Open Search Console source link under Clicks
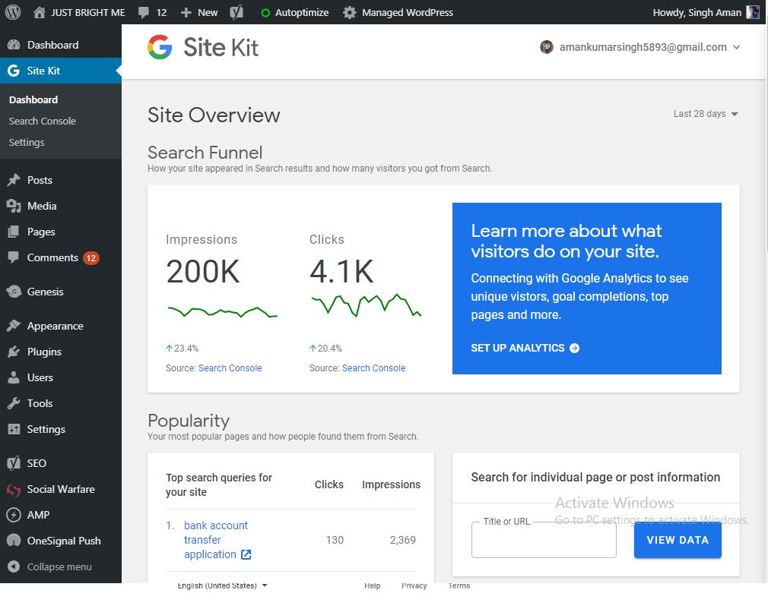 [373, 368]
